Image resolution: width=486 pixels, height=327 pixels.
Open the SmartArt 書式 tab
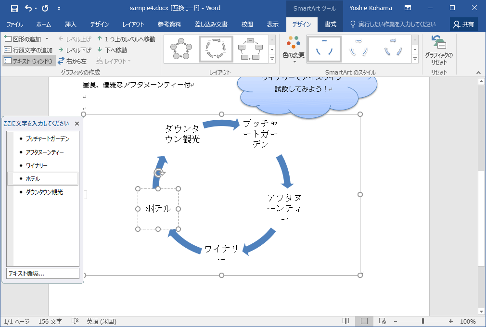331,24
